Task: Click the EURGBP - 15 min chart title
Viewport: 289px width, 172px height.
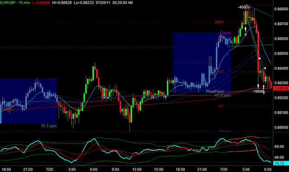Action: tap(15, 3)
